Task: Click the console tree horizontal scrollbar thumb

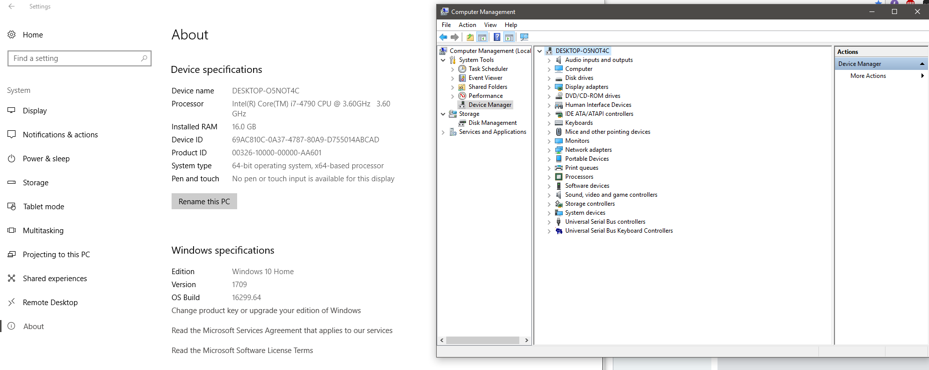Action: click(x=482, y=340)
